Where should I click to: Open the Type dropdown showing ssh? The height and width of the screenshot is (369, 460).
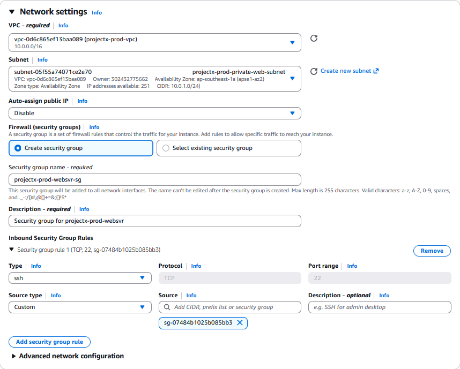tap(80, 278)
